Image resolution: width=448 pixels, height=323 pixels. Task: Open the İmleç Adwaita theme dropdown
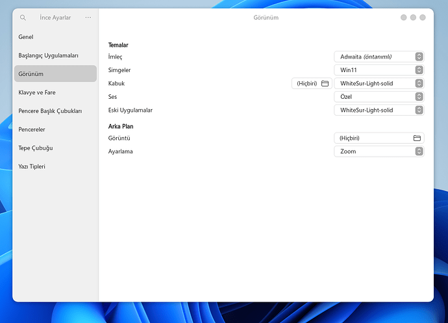pos(379,57)
